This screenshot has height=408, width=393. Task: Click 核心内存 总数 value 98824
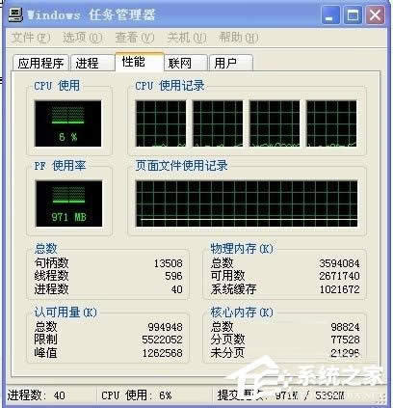point(345,327)
